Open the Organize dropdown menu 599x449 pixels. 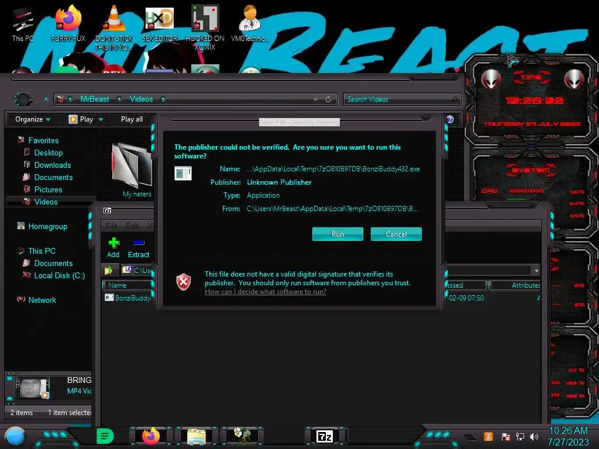pos(33,119)
